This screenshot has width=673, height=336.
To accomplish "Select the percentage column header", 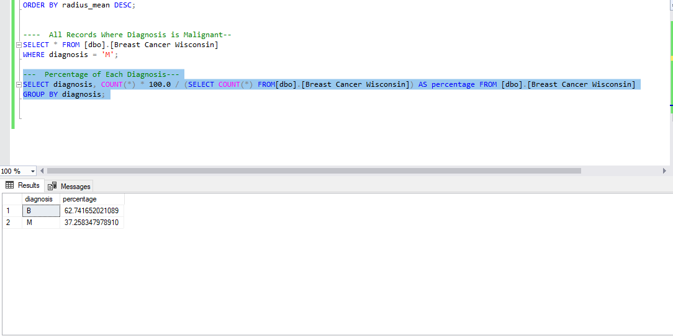I will (x=92, y=199).
